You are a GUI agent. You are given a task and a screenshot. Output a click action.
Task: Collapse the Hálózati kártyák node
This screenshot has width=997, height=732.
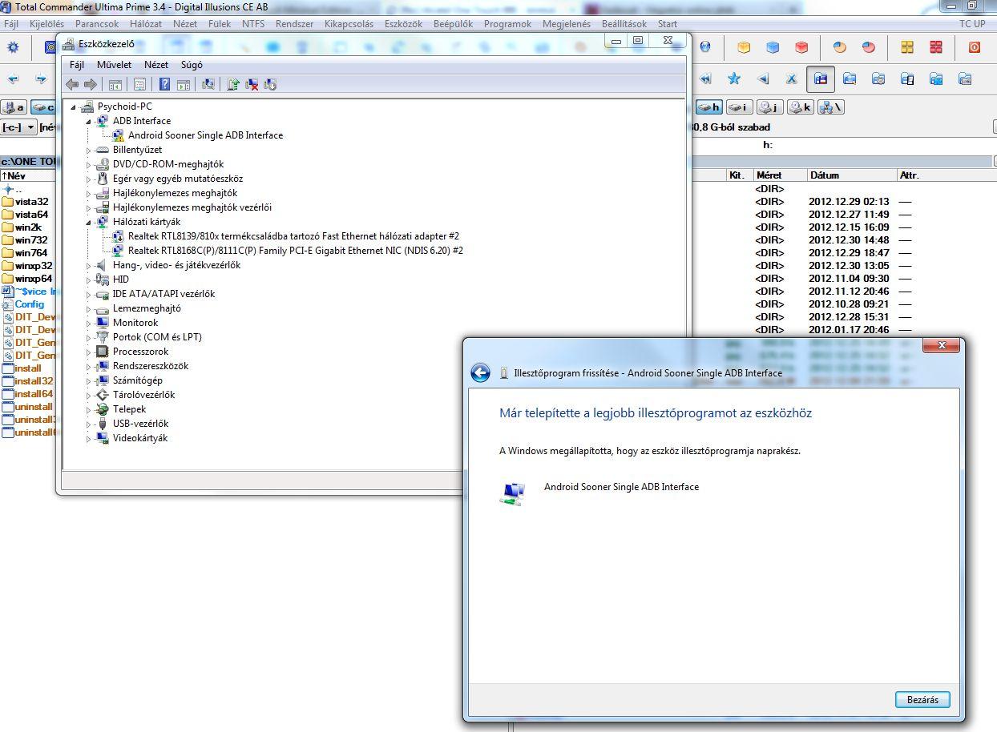(89, 222)
